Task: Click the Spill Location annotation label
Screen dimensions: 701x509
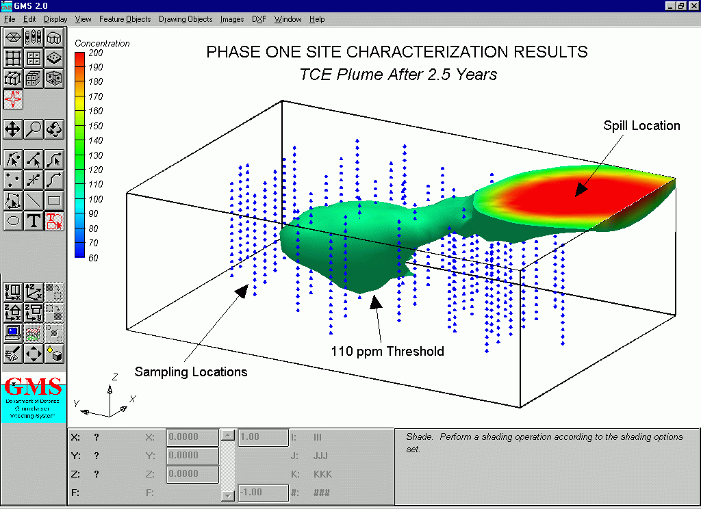Action: (x=641, y=126)
